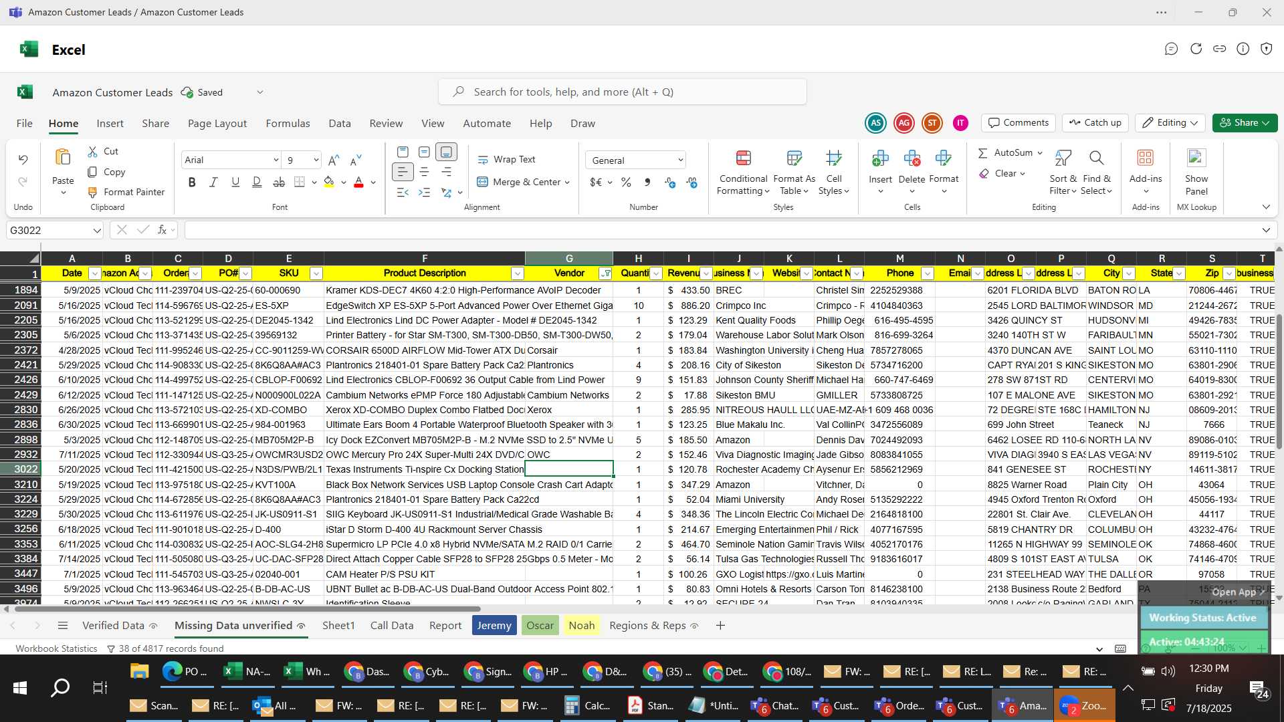Click the Format Painter icon
1284x722 pixels.
(x=93, y=192)
